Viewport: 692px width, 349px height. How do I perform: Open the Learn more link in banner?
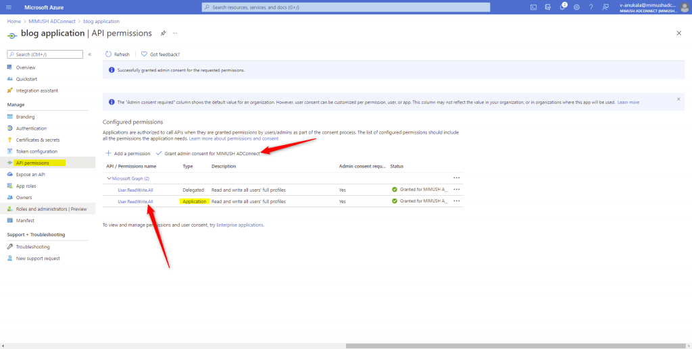pyautogui.click(x=628, y=102)
